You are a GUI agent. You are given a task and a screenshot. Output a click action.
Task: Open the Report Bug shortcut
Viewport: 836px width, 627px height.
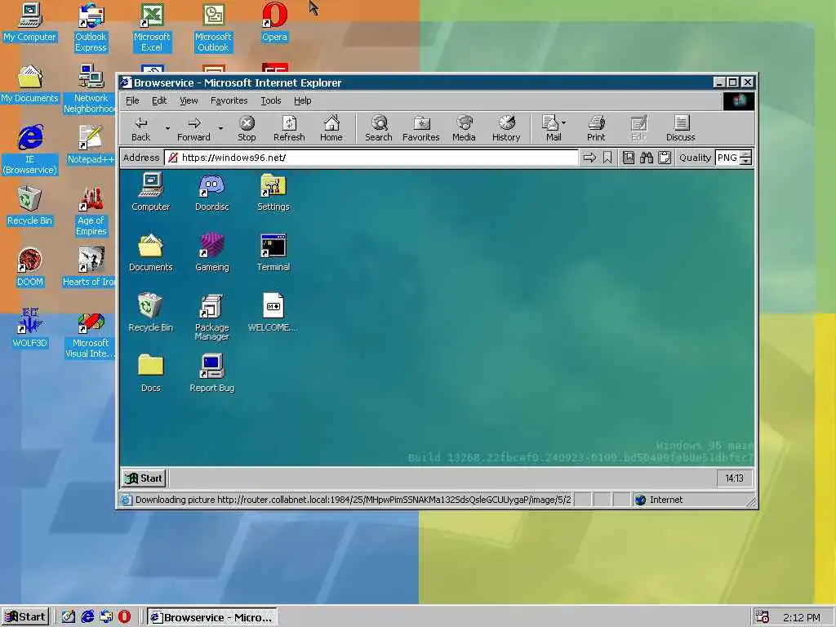coord(211,373)
